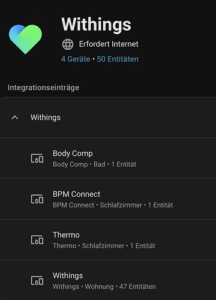The width and height of the screenshot is (216, 300).
Task: Click the globe internet icon
Action: (68, 44)
